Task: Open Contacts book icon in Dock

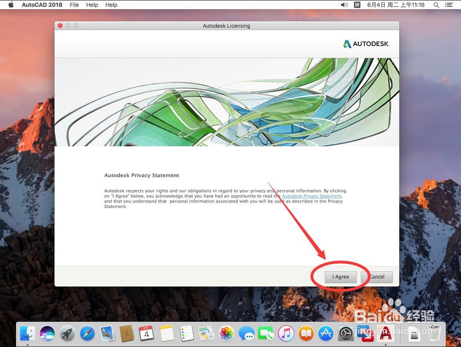Action: [127, 334]
